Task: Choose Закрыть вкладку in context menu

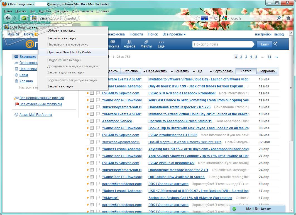Action: [73, 86]
